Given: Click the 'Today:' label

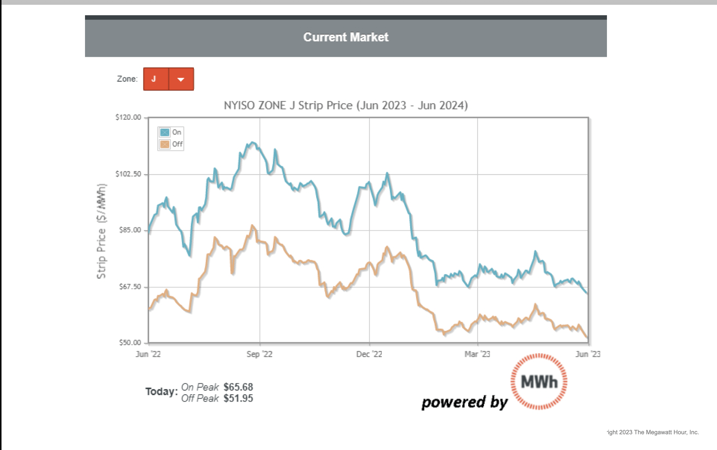Looking at the screenshot, I should tap(161, 391).
